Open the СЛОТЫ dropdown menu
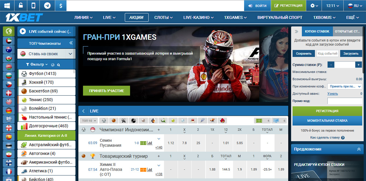This screenshot has height=181, width=366. [x=163, y=18]
